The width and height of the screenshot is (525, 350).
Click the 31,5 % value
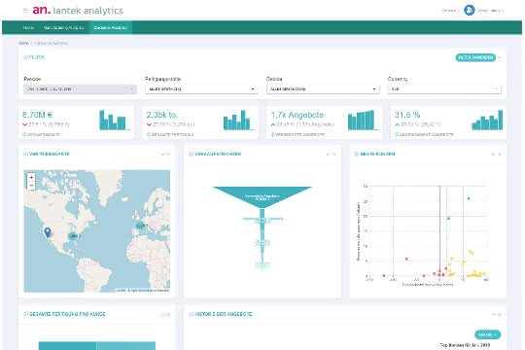click(x=407, y=115)
